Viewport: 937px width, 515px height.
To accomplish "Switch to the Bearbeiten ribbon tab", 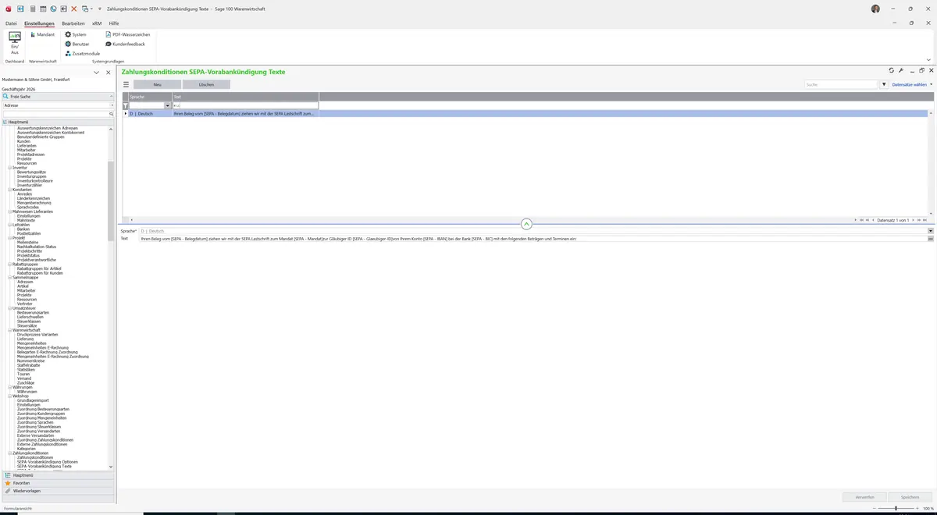I will [x=73, y=23].
